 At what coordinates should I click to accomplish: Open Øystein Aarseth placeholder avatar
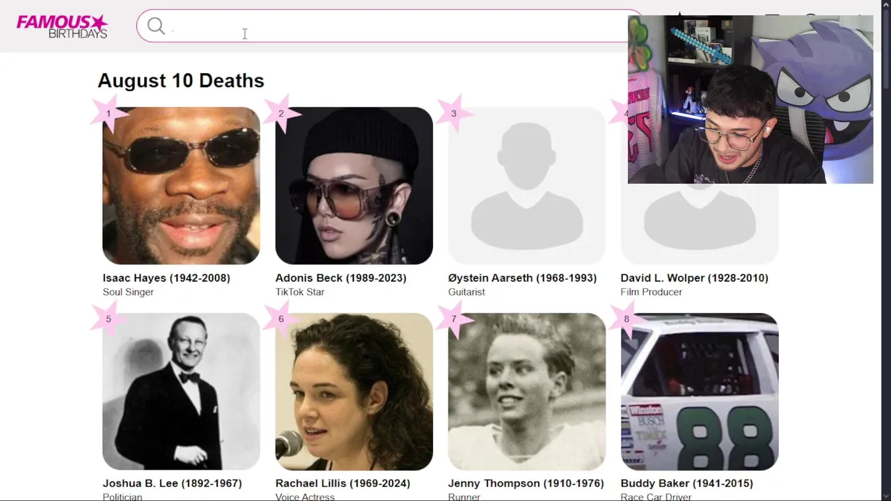526,186
